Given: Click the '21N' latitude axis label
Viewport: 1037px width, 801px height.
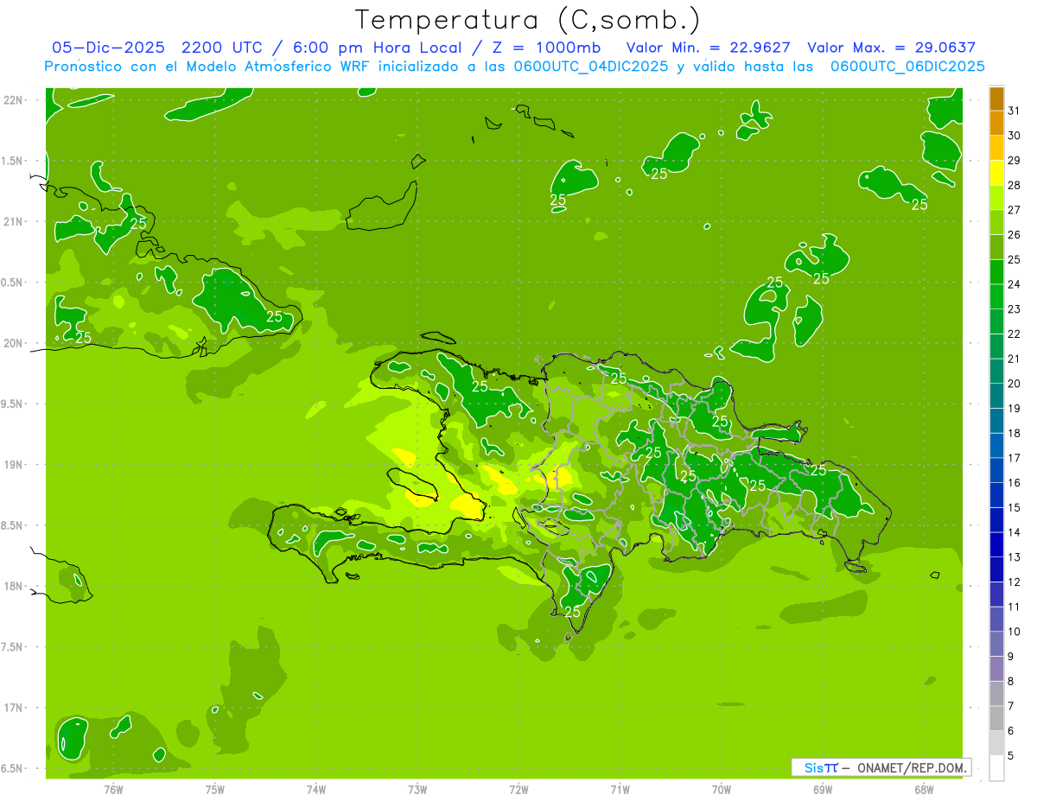Looking at the screenshot, I should click(15, 222).
